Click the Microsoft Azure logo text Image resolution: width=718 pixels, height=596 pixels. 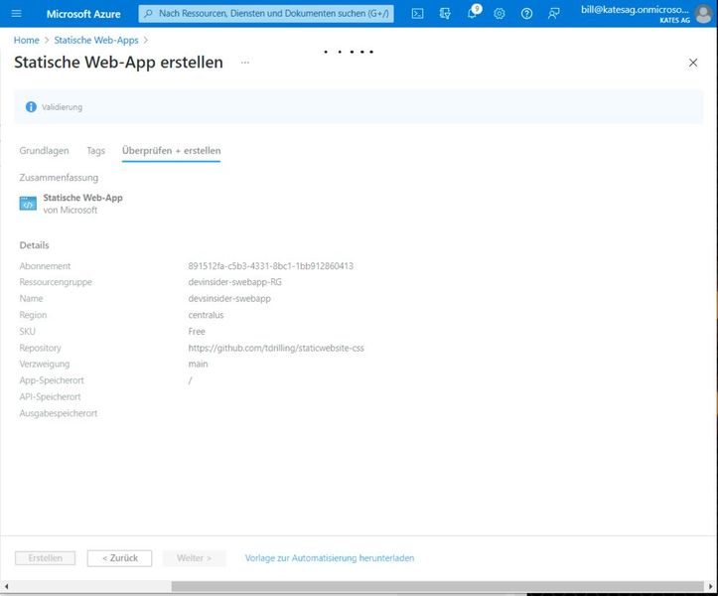(83, 14)
